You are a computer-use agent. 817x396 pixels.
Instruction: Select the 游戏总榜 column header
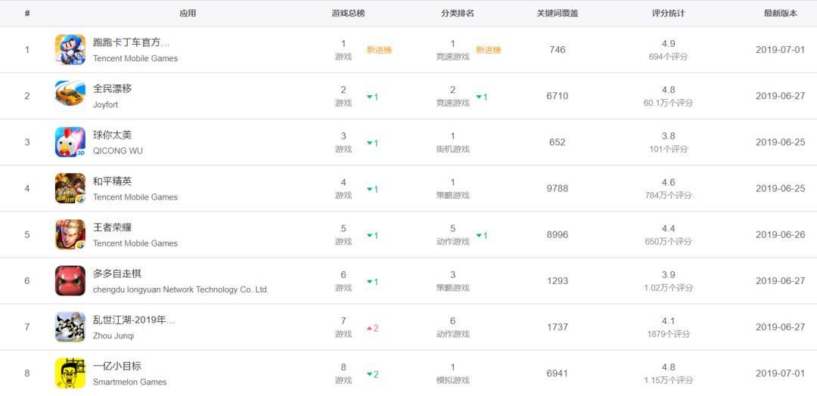point(348,14)
